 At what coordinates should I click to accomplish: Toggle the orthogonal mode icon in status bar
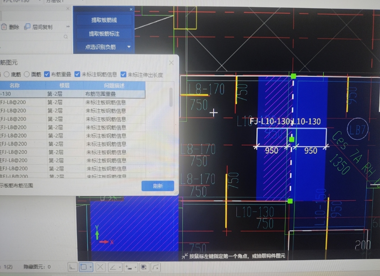72,267
